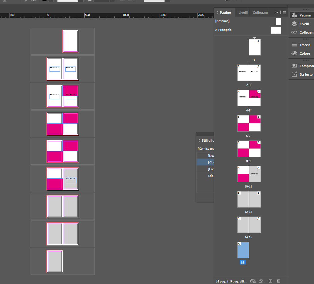314x284 pixels.
Task: Click the A-Principale master page label
Action: 223,30
